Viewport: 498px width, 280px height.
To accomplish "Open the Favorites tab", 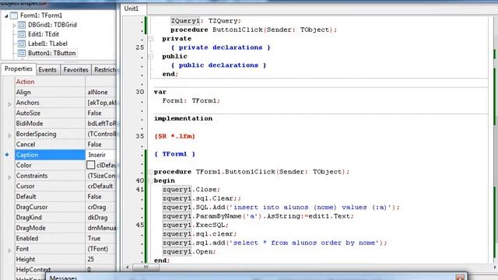I will click(75, 69).
